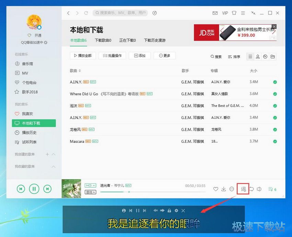Viewport: 292px width, 237px height.
Task: Click the 播放全部 button
Action: pyautogui.click(x=83, y=56)
